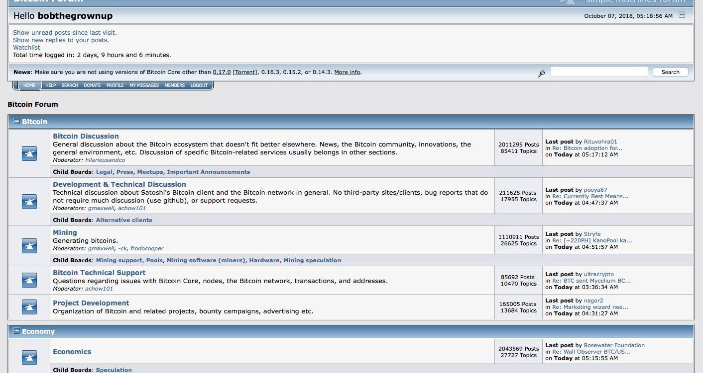Open the Mining software (miners) child board
This screenshot has width=703, height=373.
click(206, 260)
